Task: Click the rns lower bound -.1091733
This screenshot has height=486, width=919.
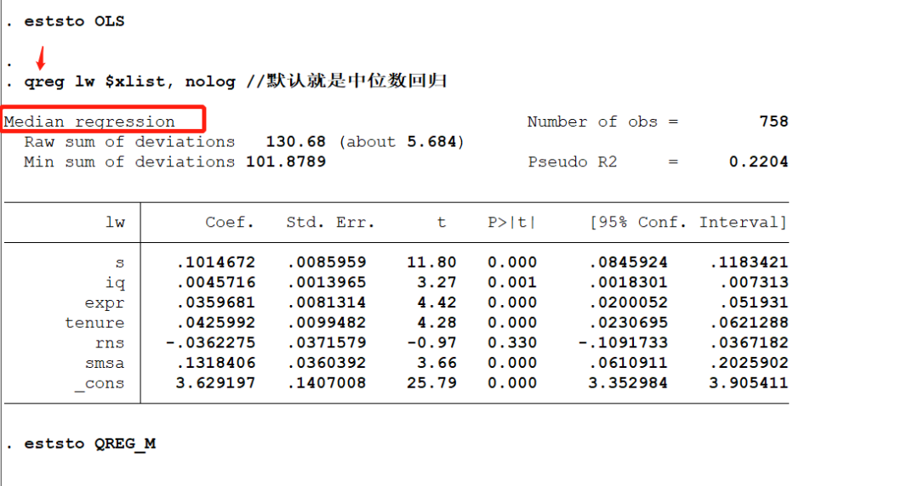Action: point(623,343)
